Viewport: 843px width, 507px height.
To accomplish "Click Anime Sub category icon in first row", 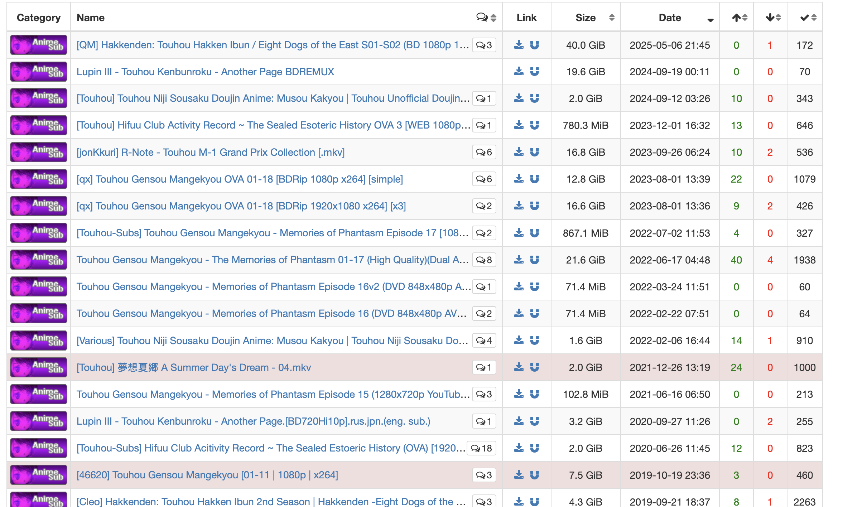I will pyautogui.click(x=39, y=45).
